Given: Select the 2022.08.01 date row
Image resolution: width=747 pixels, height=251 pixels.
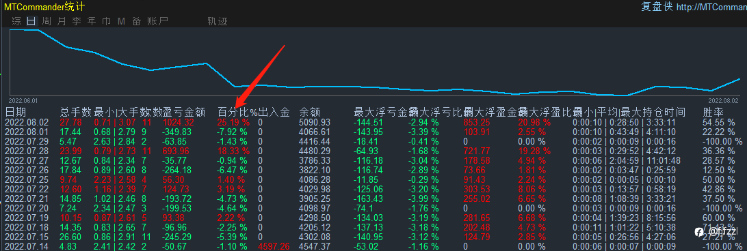Looking at the screenshot, I should [x=373, y=132].
